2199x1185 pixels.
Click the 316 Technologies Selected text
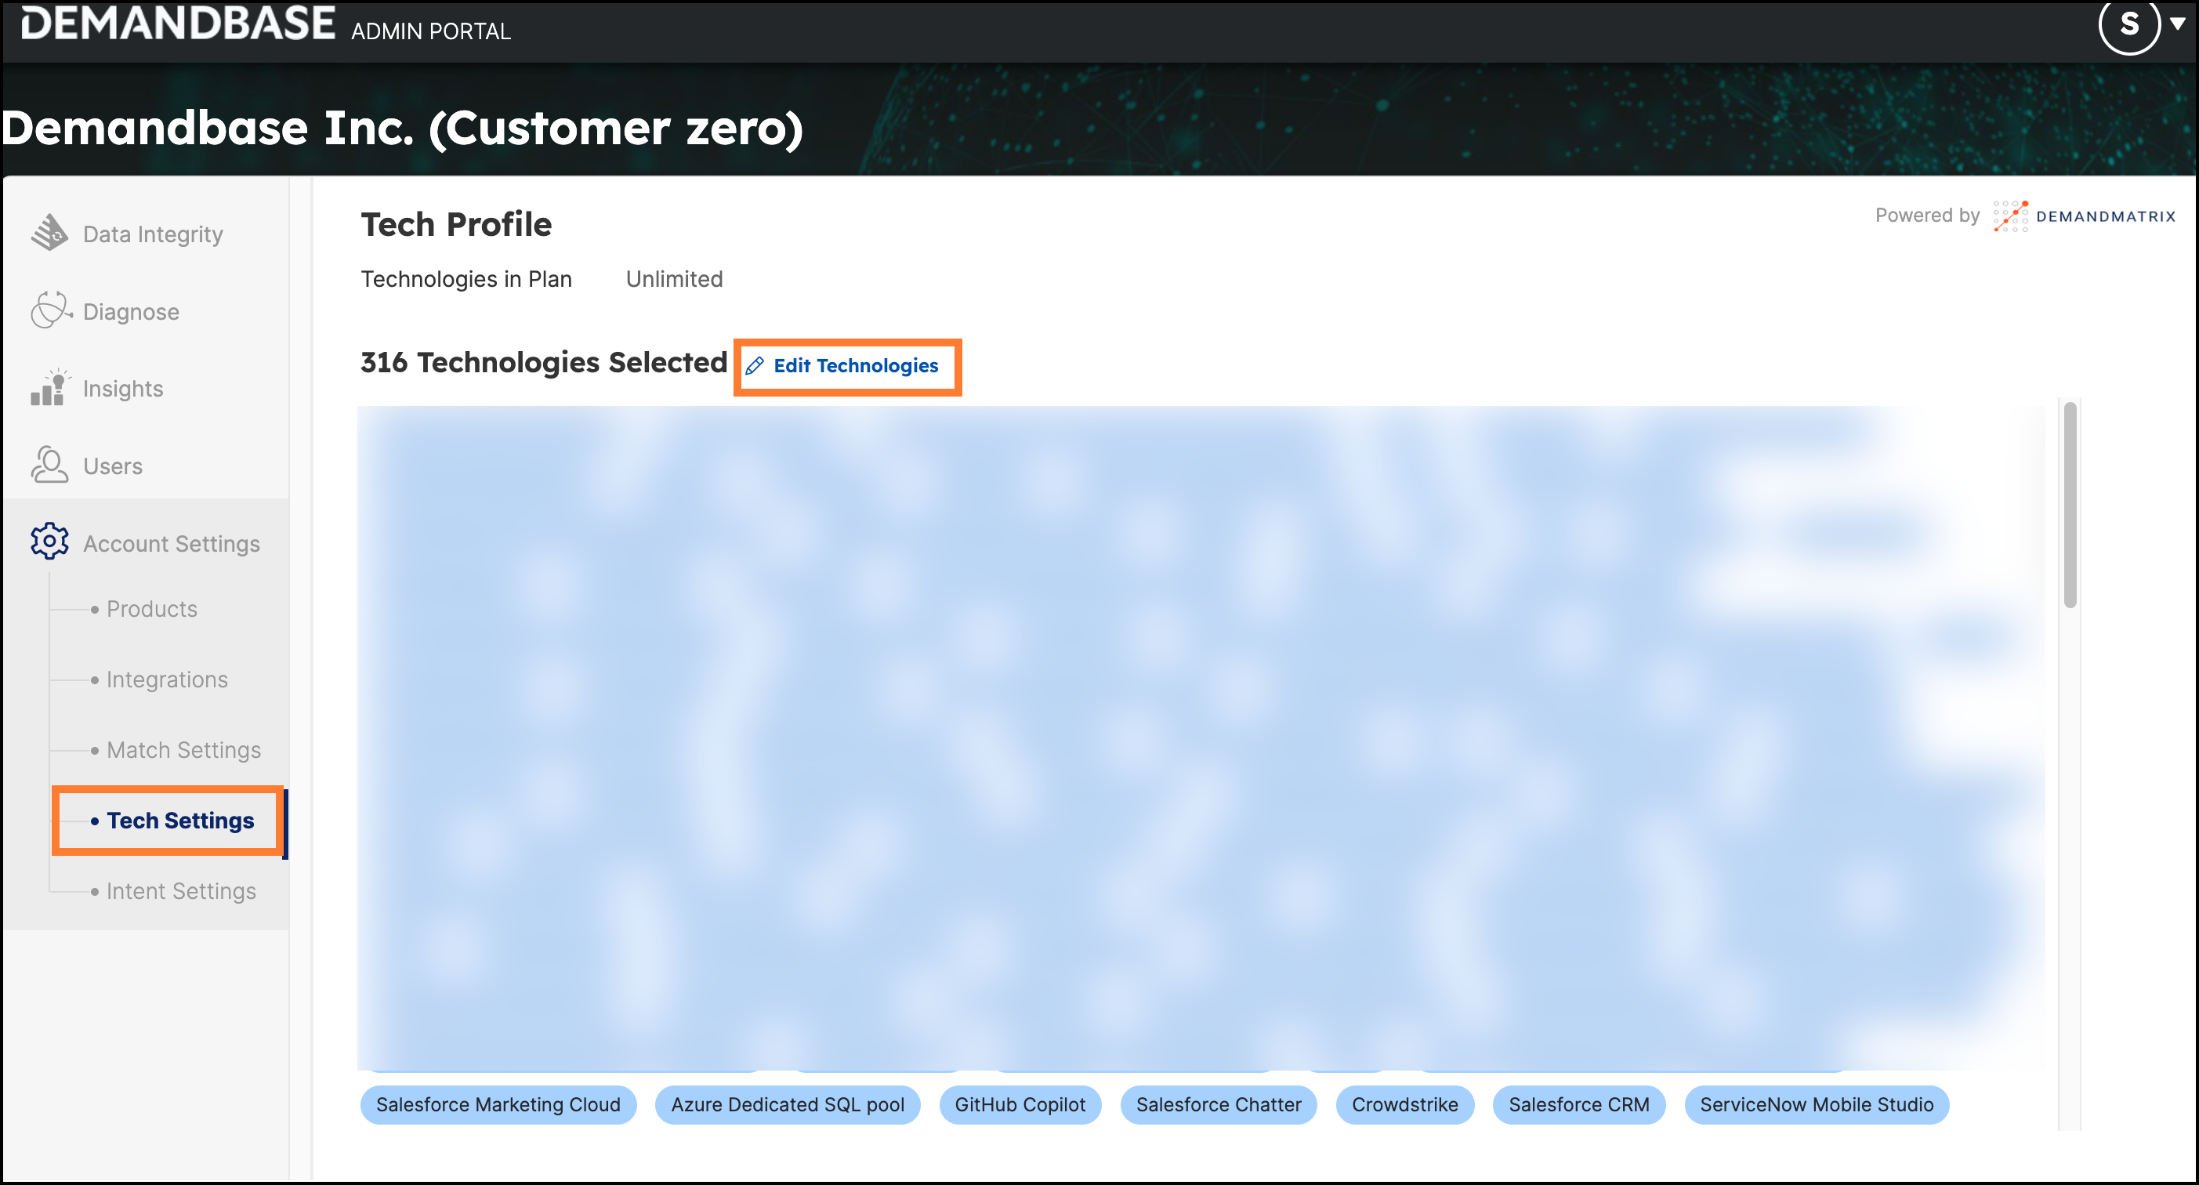tap(544, 362)
